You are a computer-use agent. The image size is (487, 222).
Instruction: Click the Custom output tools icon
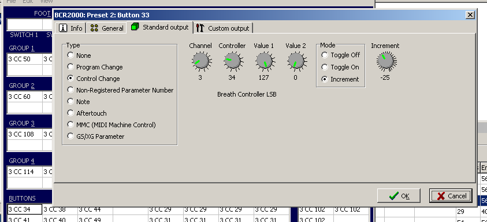[x=200, y=28]
